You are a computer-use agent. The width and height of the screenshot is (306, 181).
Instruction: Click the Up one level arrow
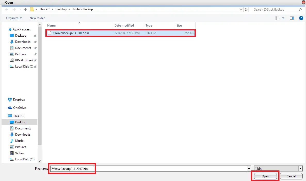pyautogui.click(x=26, y=9)
